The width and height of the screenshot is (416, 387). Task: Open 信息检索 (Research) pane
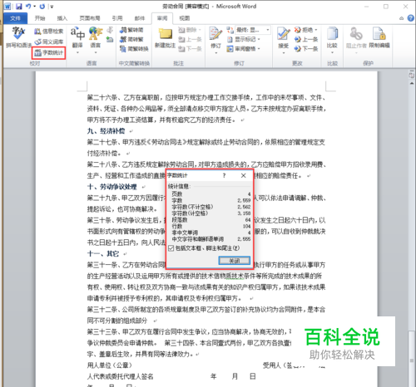(x=49, y=32)
